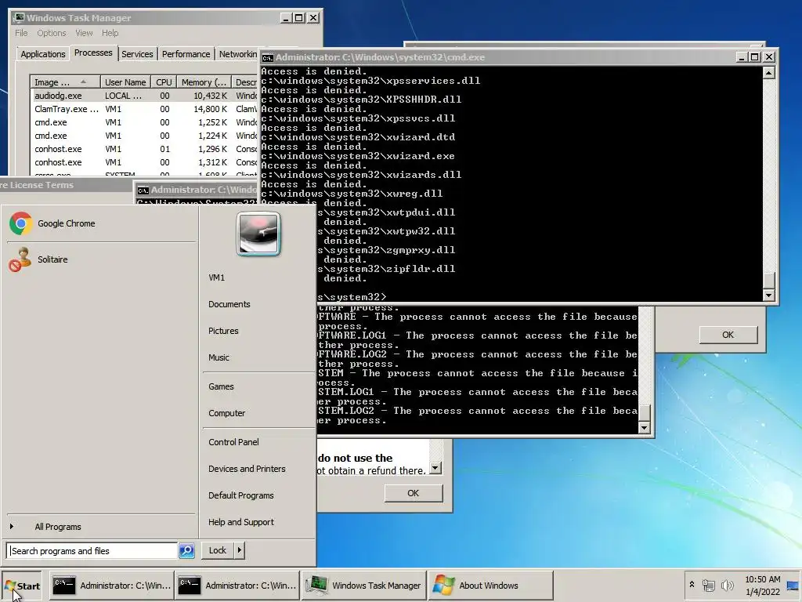
Task: Switch to Networking tab in Task Manager
Action: point(238,54)
